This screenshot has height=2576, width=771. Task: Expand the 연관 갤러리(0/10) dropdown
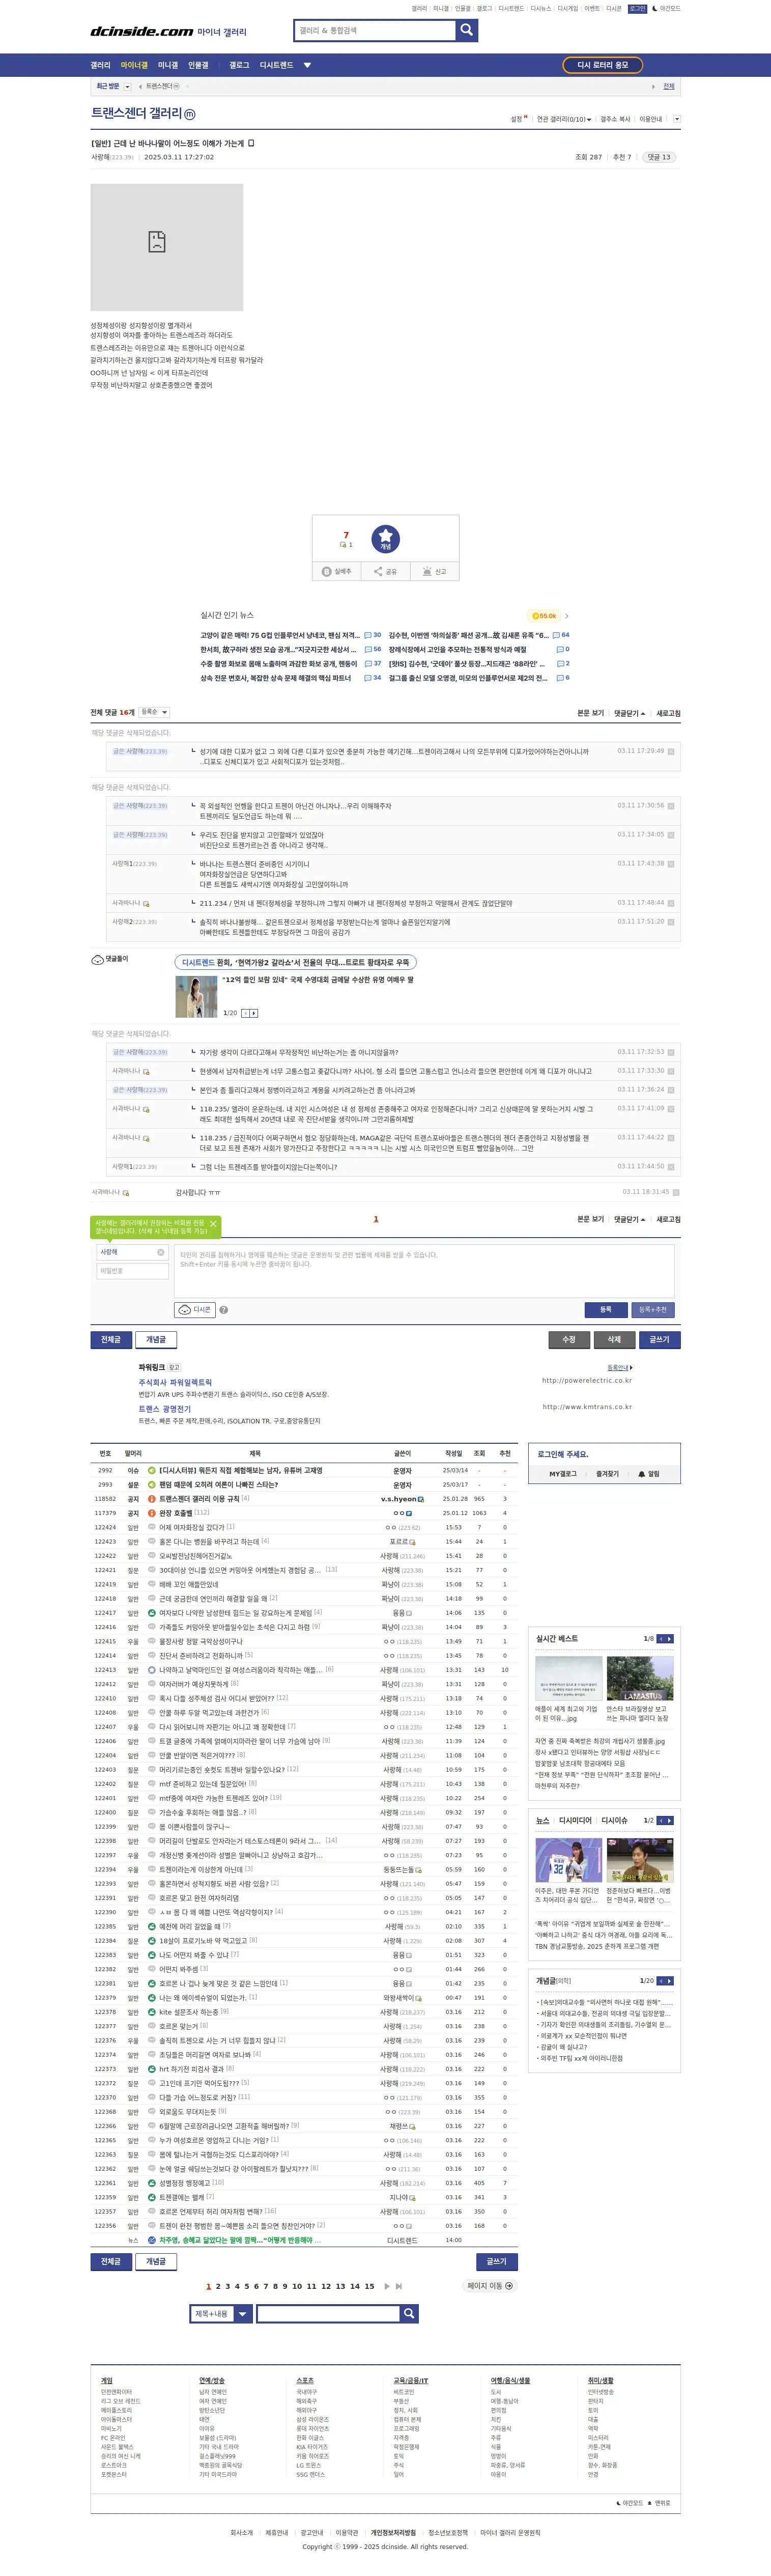coord(563,119)
